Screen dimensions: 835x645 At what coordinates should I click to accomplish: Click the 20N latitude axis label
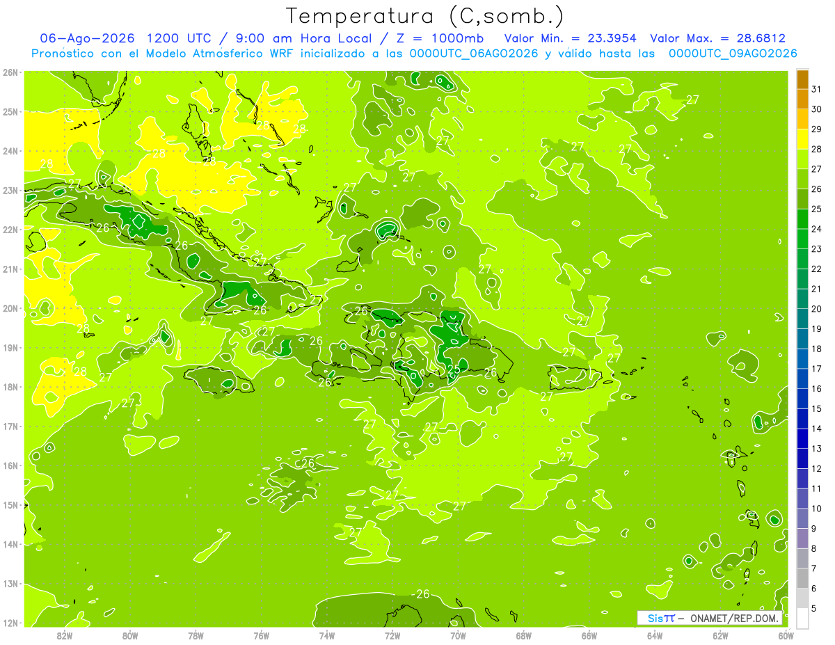click(x=10, y=308)
